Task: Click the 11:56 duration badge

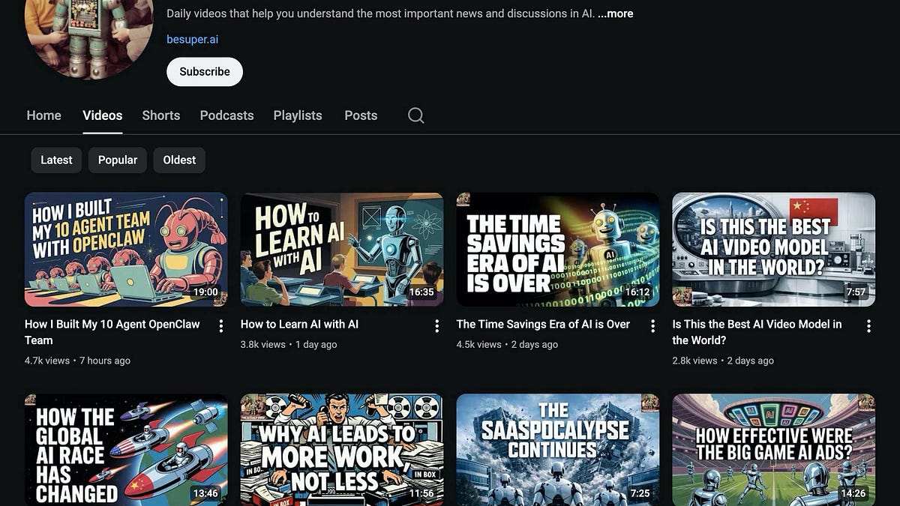Action: pos(421,493)
